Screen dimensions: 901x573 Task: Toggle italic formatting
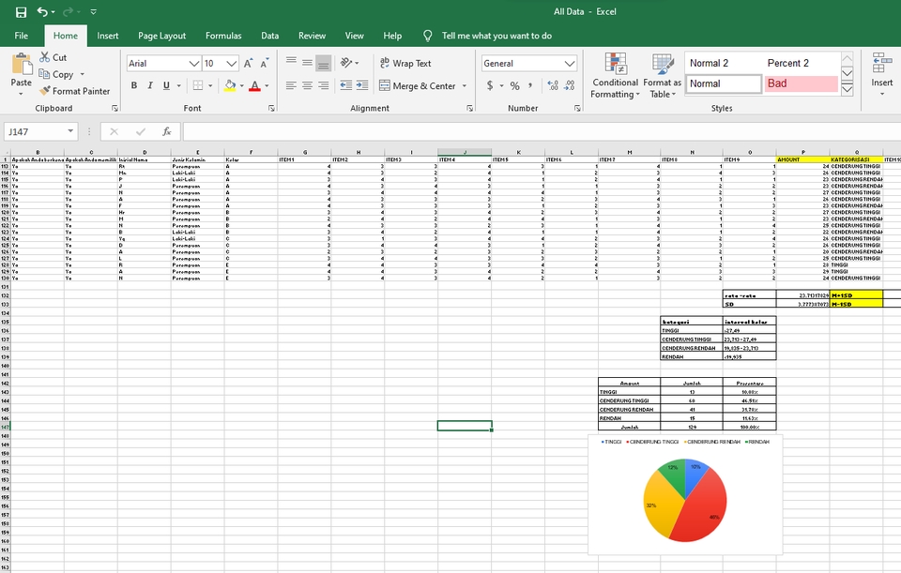(x=148, y=85)
